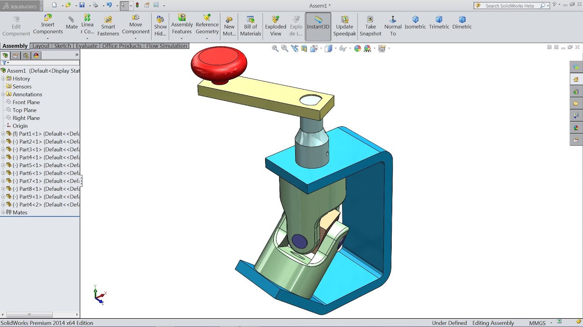
Task: Open Move Component dropdown arrow
Action: point(136,39)
